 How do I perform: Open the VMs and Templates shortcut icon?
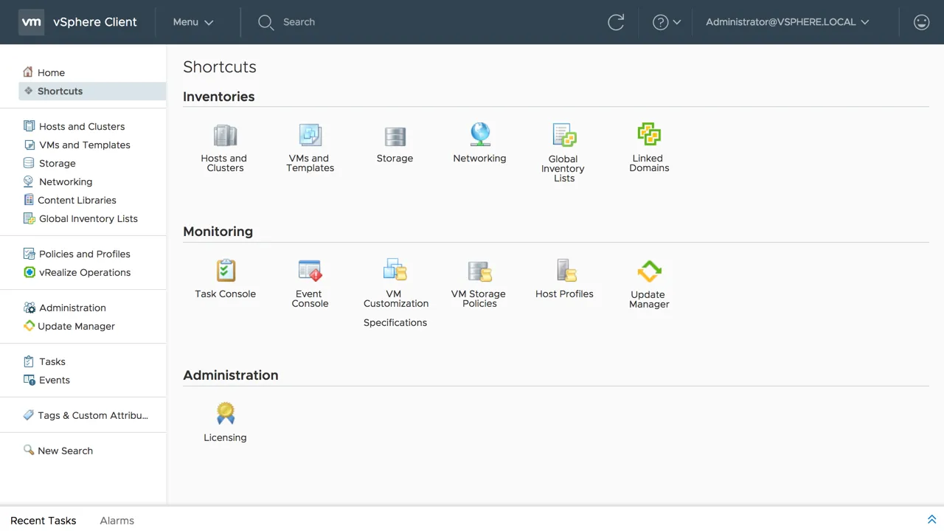[x=310, y=136]
